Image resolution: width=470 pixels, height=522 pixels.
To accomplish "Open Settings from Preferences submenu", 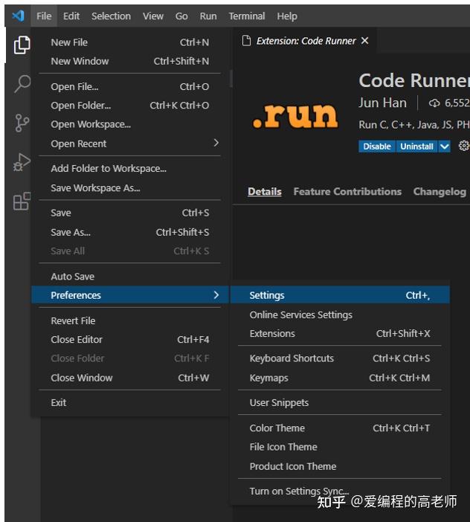I will pyautogui.click(x=340, y=295).
